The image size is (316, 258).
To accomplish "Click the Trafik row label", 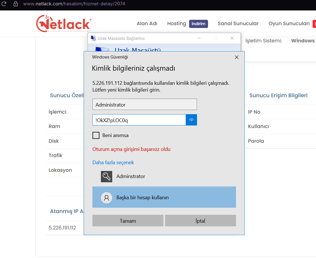I will 55,155.
